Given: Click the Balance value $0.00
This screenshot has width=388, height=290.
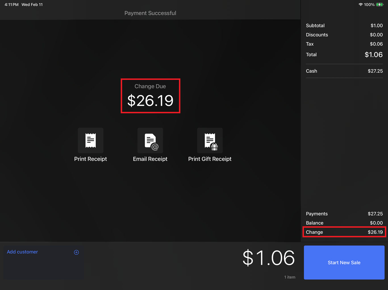Looking at the screenshot, I should tap(376, 223).
